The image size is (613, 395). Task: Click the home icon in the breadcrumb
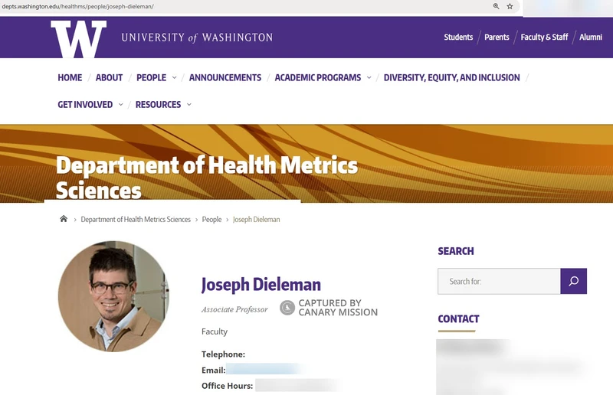pyautogui.click(x=64, y=219)
